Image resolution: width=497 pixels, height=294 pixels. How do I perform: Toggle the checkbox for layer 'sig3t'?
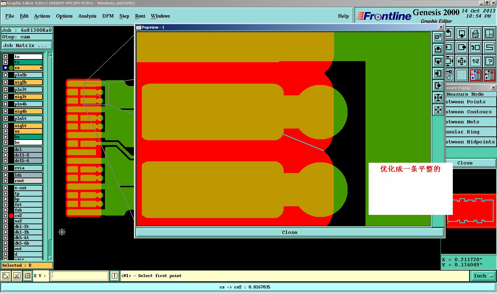6,97
